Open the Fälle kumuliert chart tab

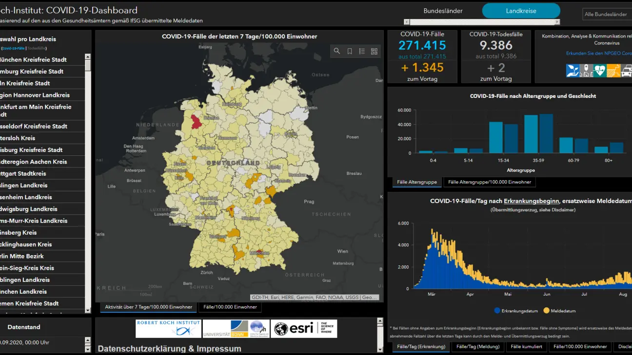tap(527, 346)
